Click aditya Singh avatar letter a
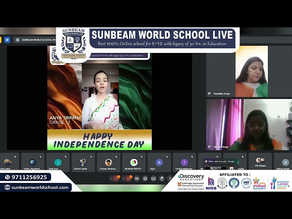The width and height of the screenshot is (292, 219). click(x=285, y=162)
